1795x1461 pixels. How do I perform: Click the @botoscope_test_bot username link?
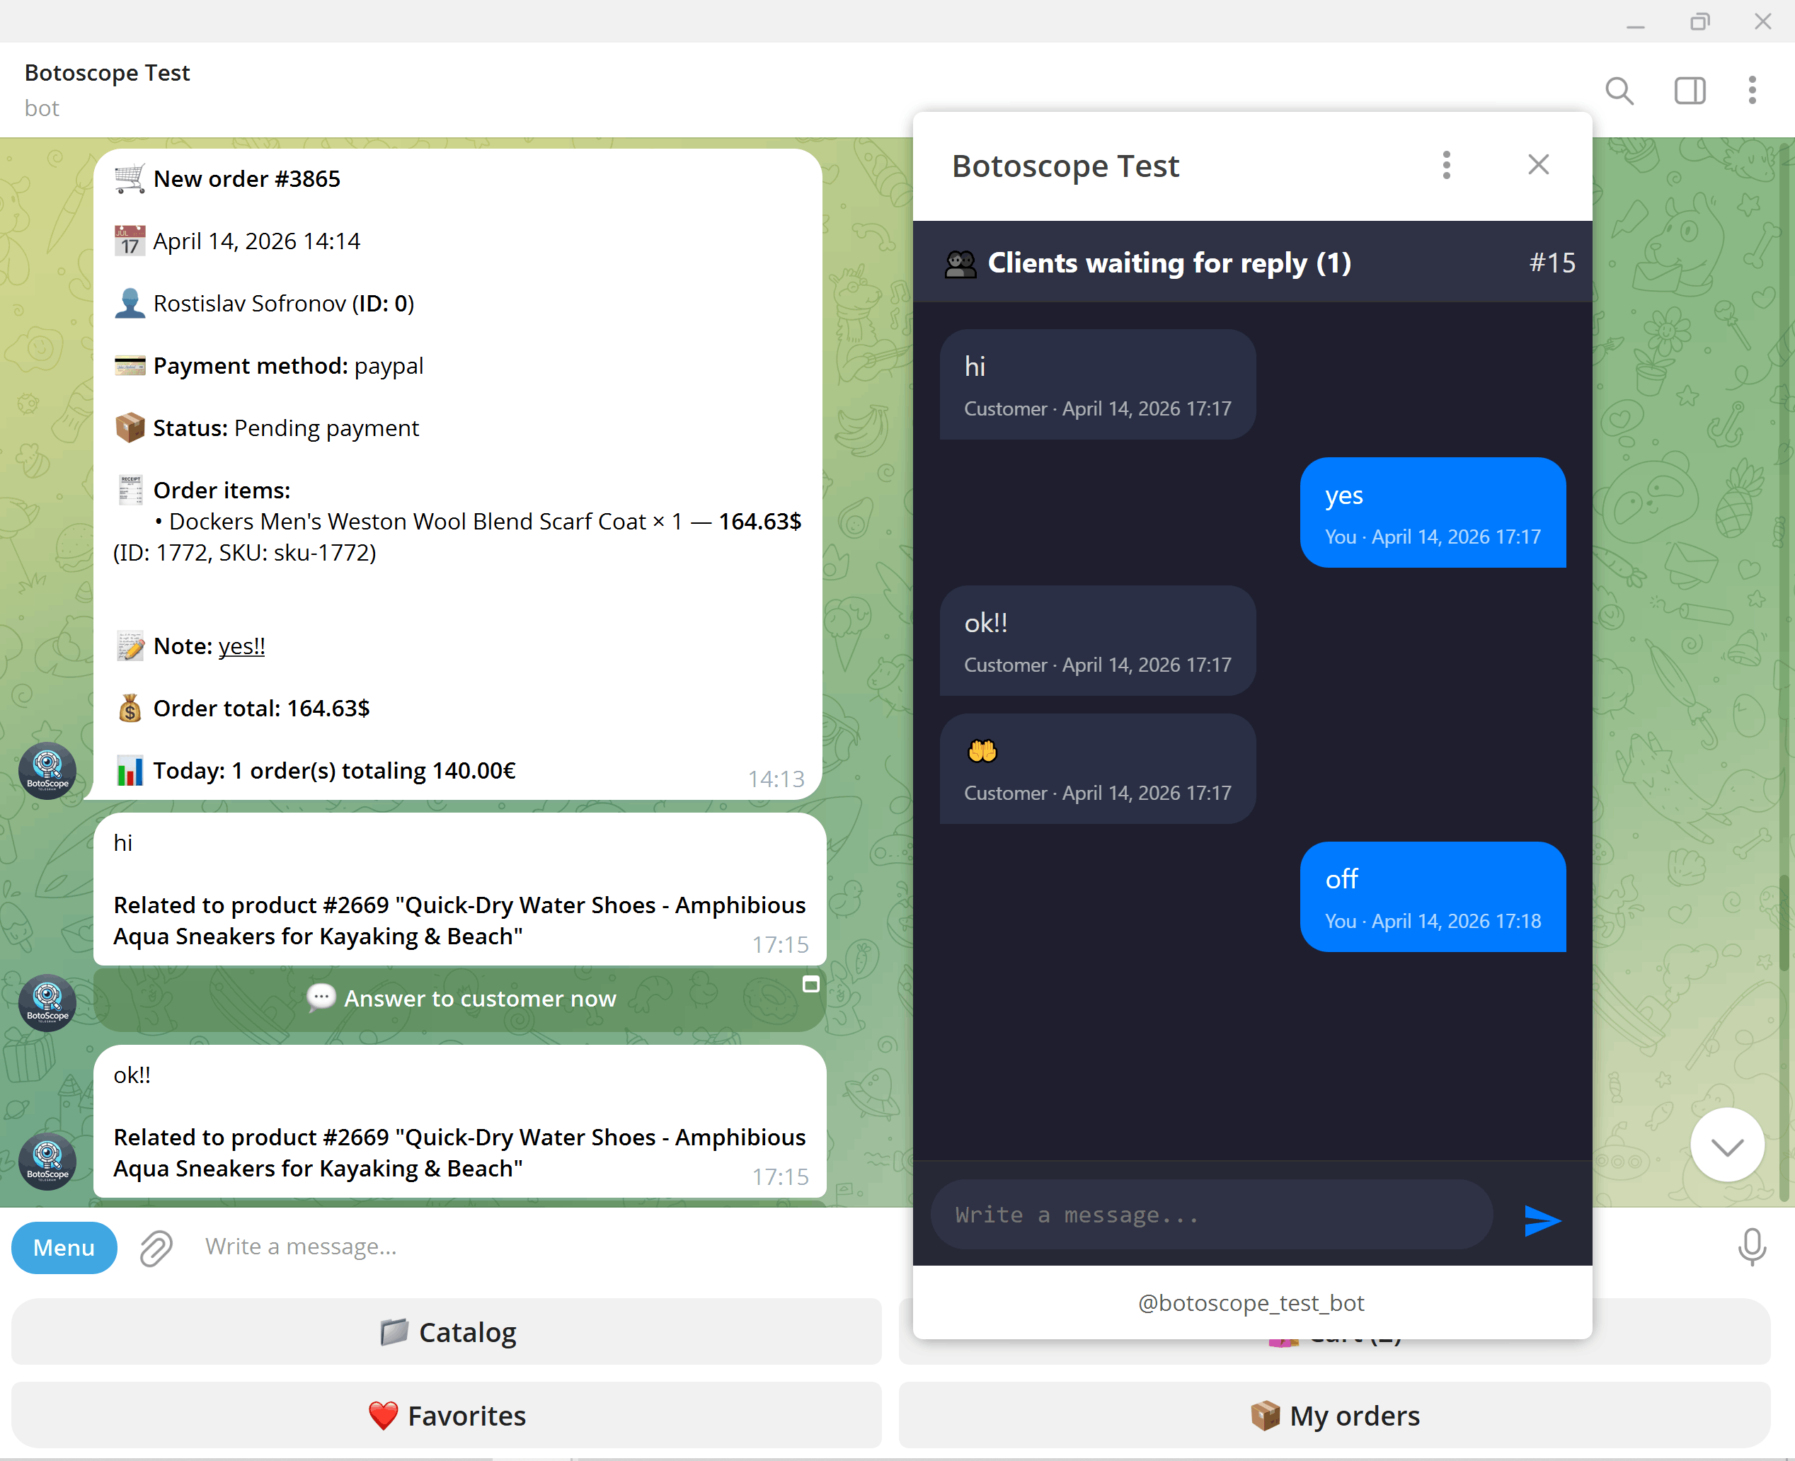[1251, 1302]
